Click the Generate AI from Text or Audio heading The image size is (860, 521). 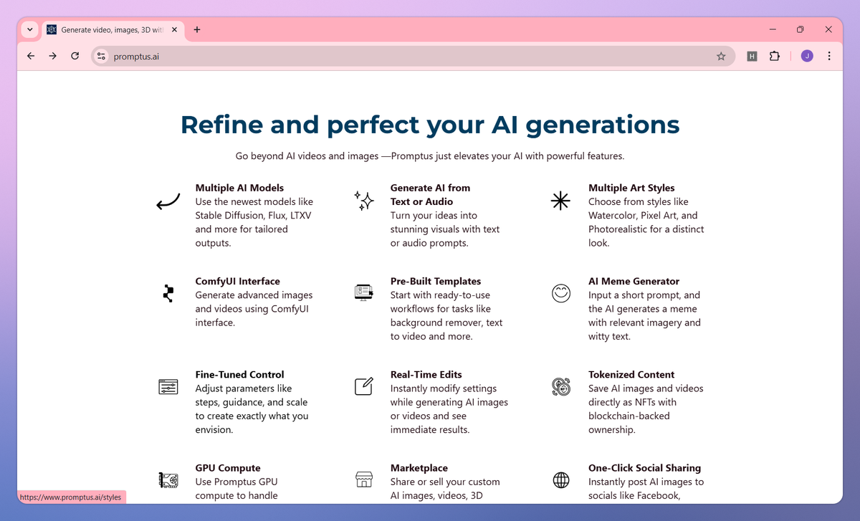pos(430,194)
